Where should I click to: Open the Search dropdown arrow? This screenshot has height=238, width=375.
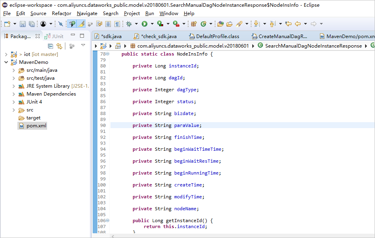(x=247, y=24)
